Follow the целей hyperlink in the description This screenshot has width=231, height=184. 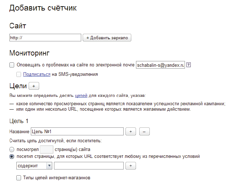[x=81, y=96]
